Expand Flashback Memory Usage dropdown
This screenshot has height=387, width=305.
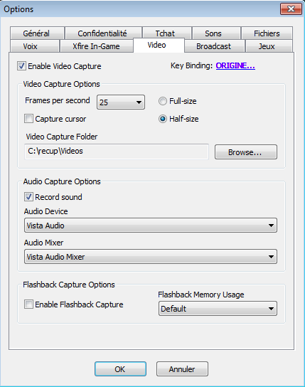[218, 309]
